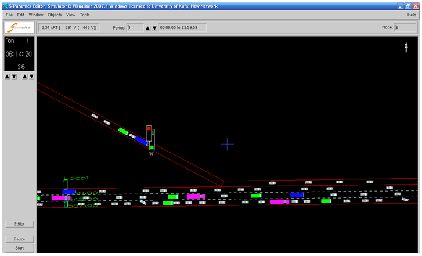The width and height of the screenshot is (422, 256).
Task: Click the magenta truck near Loop1
Action: click(x=60, y=198)
